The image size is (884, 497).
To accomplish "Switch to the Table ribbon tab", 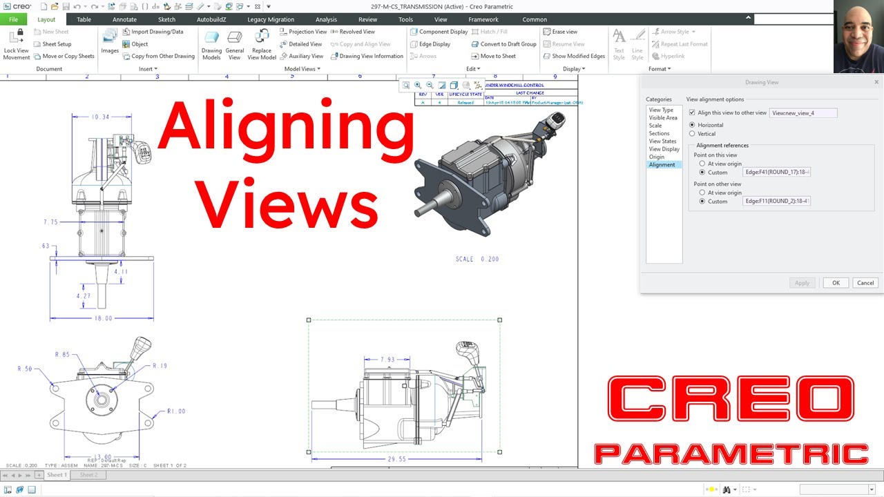I will (x=84, y=19).
